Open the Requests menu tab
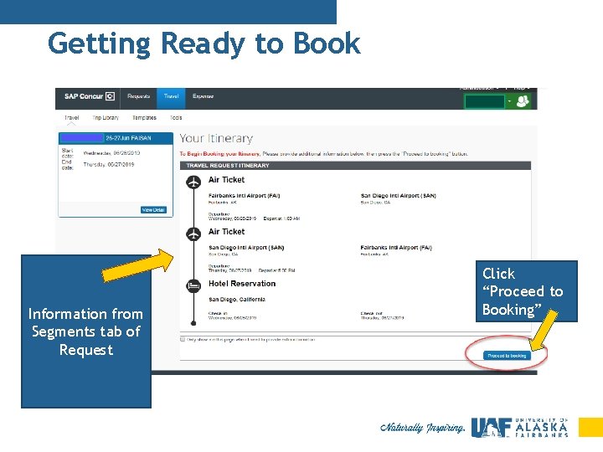This screenshot has width=603, height=452. 138,96
